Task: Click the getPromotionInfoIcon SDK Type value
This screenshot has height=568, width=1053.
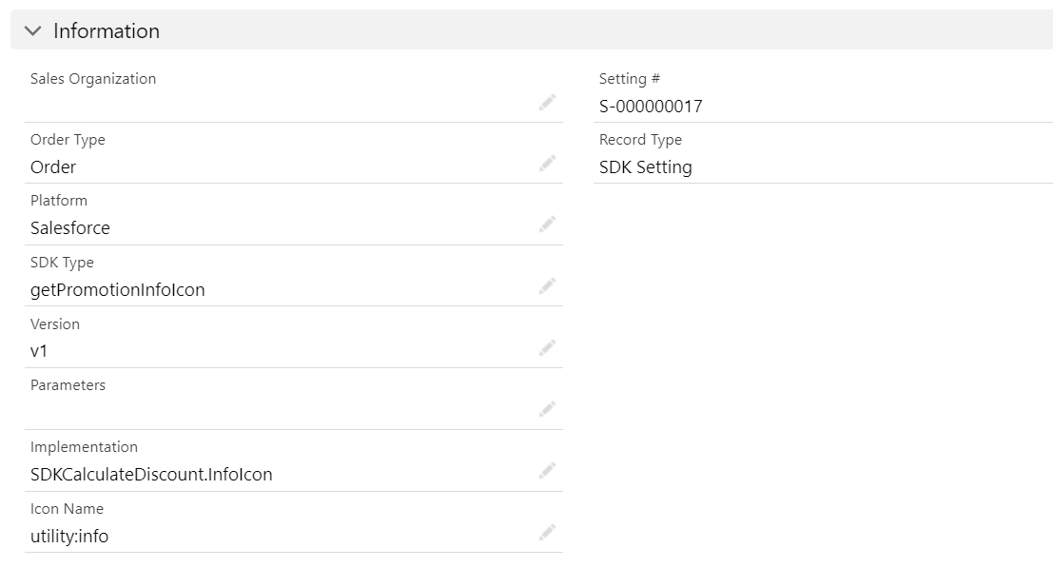Action: coord(117,290)
